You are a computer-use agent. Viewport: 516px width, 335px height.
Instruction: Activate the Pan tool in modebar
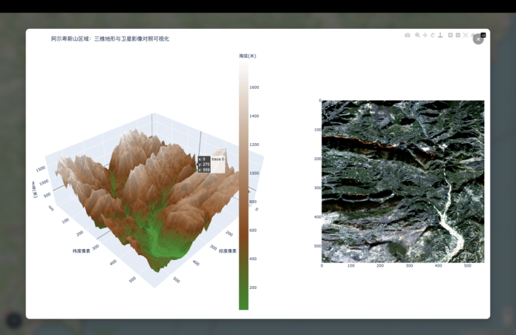[424, 35]
